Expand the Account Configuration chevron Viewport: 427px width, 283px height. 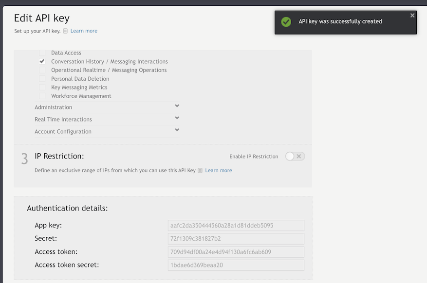(177, 130)
